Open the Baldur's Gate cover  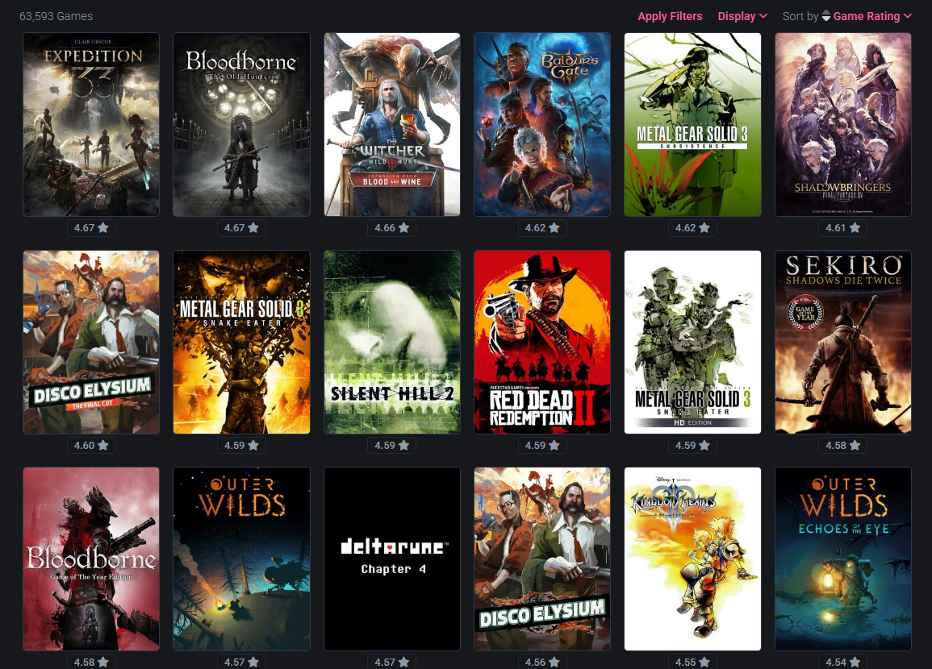[542, 125]
